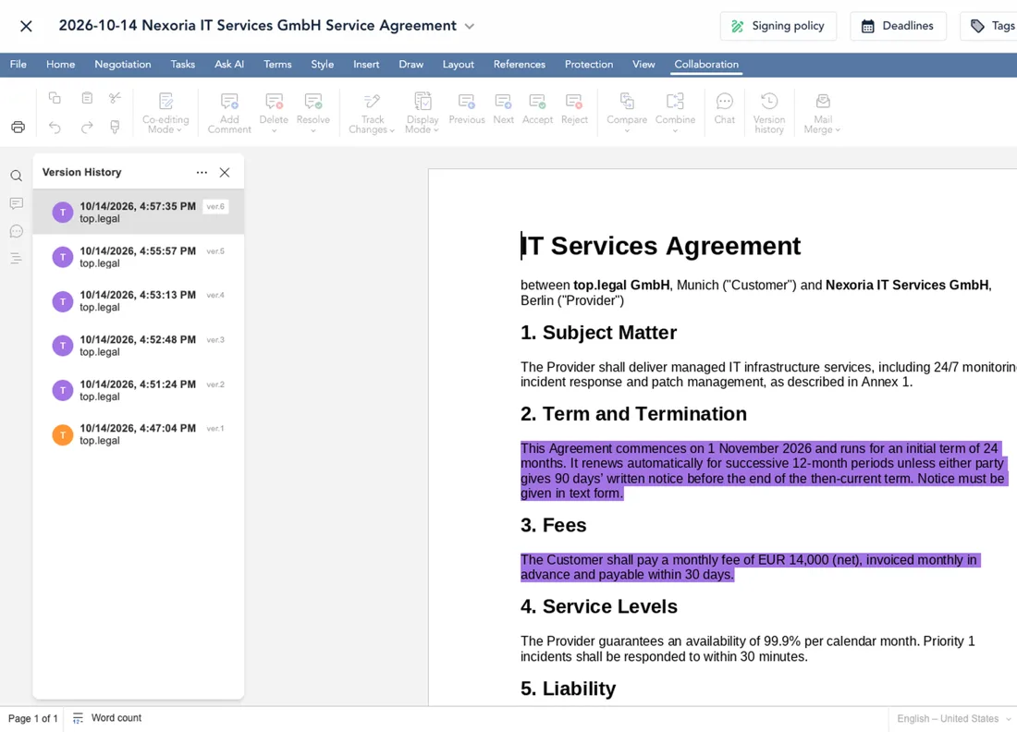Open the Version History panel more options

(x=202, y=173)
